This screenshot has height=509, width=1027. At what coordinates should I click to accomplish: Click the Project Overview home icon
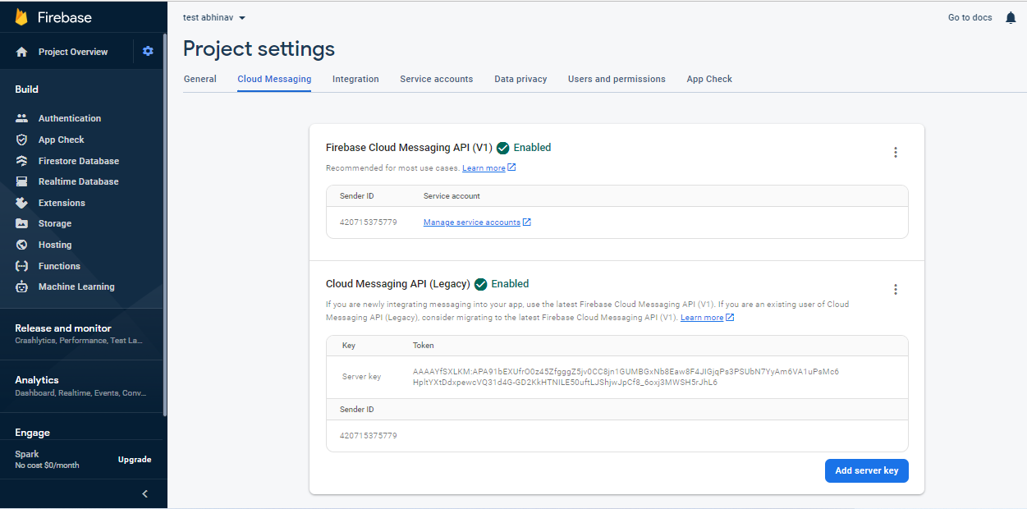coord(22,52)
